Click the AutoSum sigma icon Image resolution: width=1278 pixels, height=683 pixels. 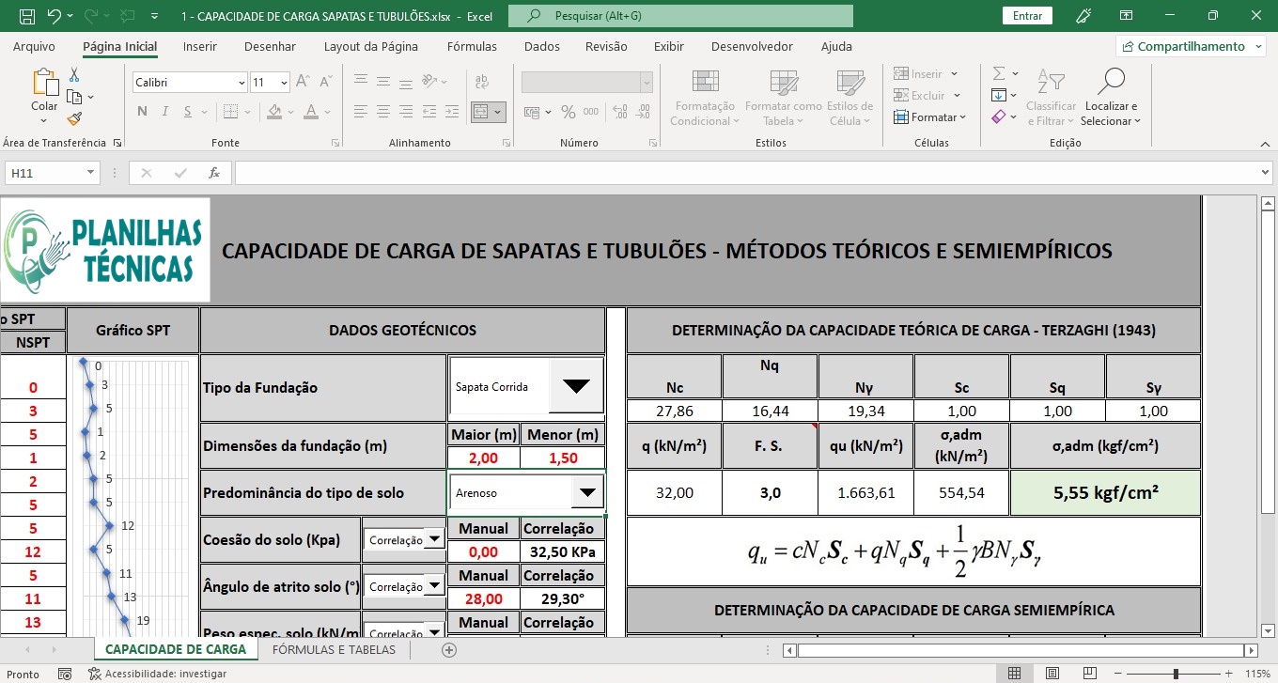click(999, 73)
